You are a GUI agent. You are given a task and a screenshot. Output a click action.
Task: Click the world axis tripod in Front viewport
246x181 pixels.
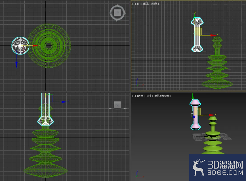pyautogui.click(x=140, y=82)
